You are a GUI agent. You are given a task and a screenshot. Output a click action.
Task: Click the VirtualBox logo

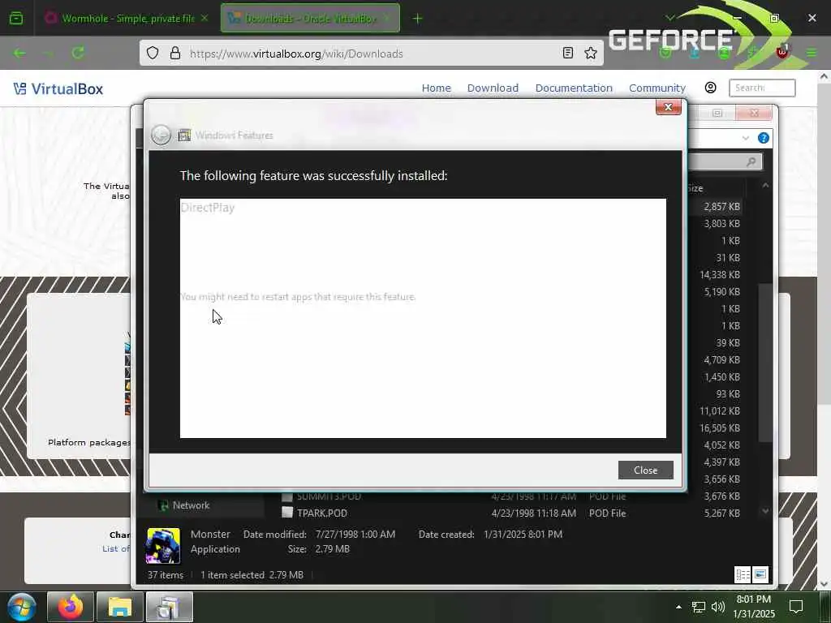[58, 88]
